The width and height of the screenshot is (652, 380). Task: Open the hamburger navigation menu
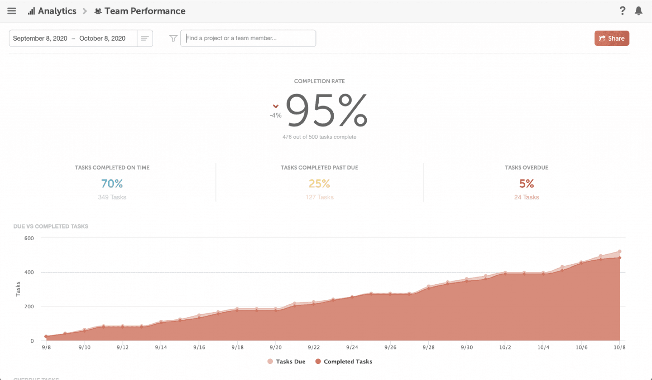coord(11,11)
